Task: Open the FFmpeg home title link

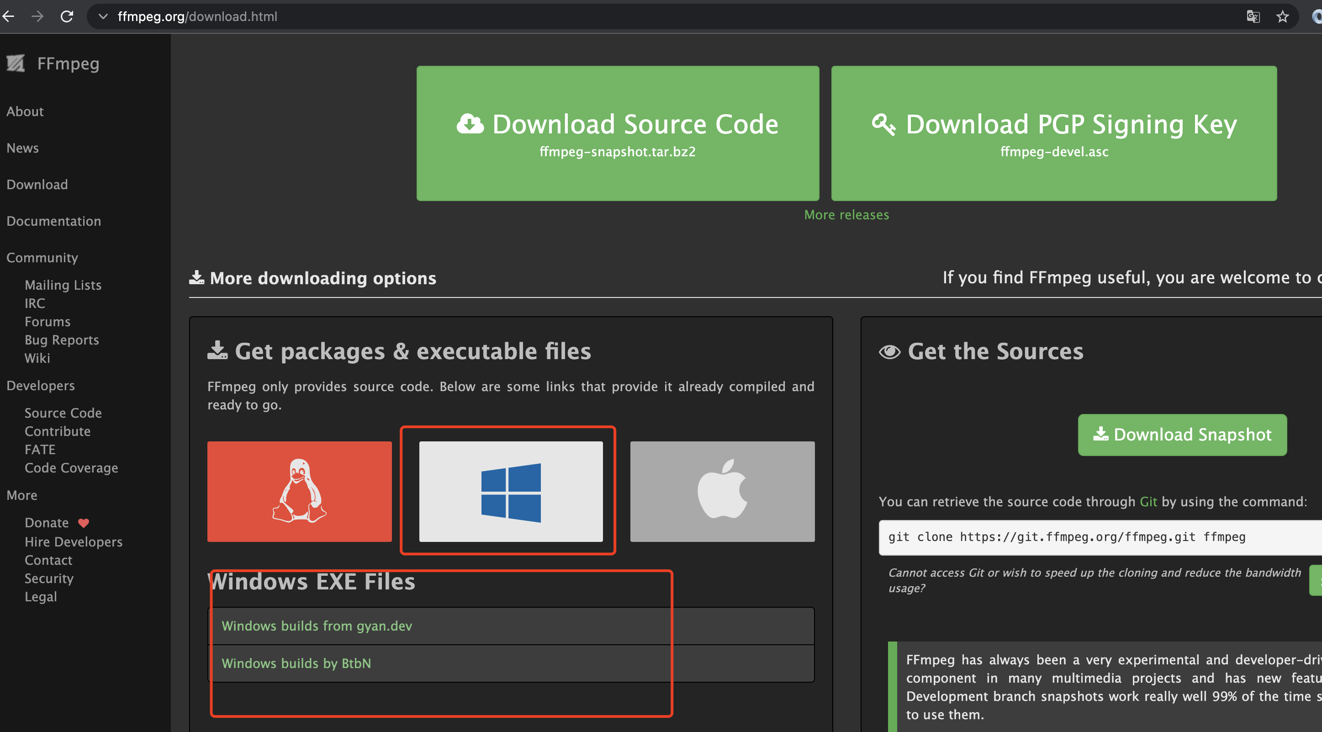Action: [68, 63]
